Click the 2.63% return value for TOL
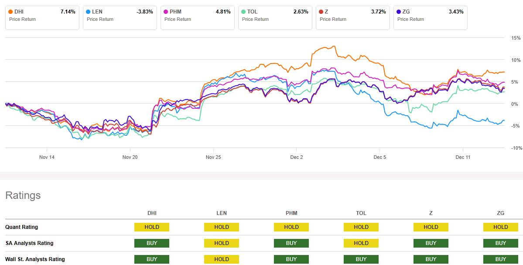The width and height of the screenshot is (523, 265). pos(301,12)
